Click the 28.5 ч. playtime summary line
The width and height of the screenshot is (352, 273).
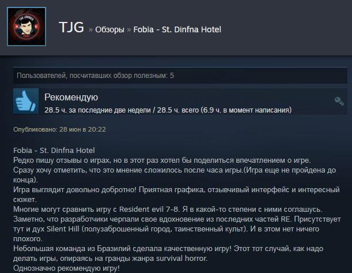point(168,110)
